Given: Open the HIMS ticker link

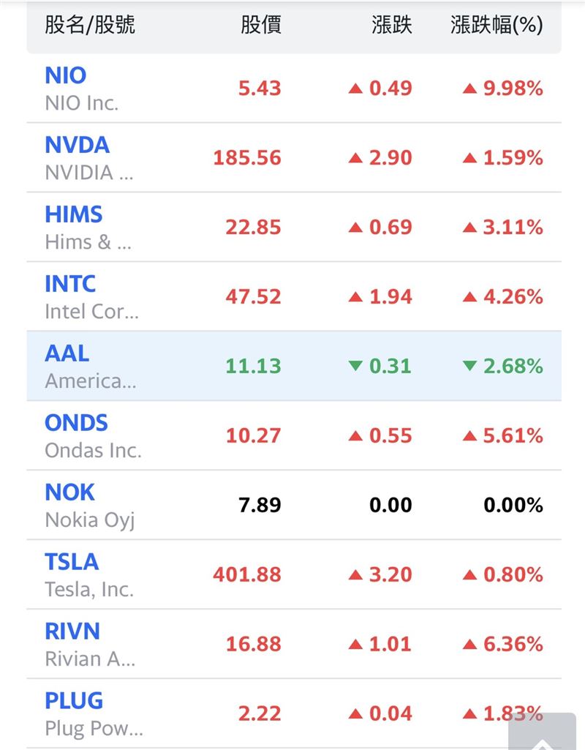Looking at the screenshot, I should (73, 214).
